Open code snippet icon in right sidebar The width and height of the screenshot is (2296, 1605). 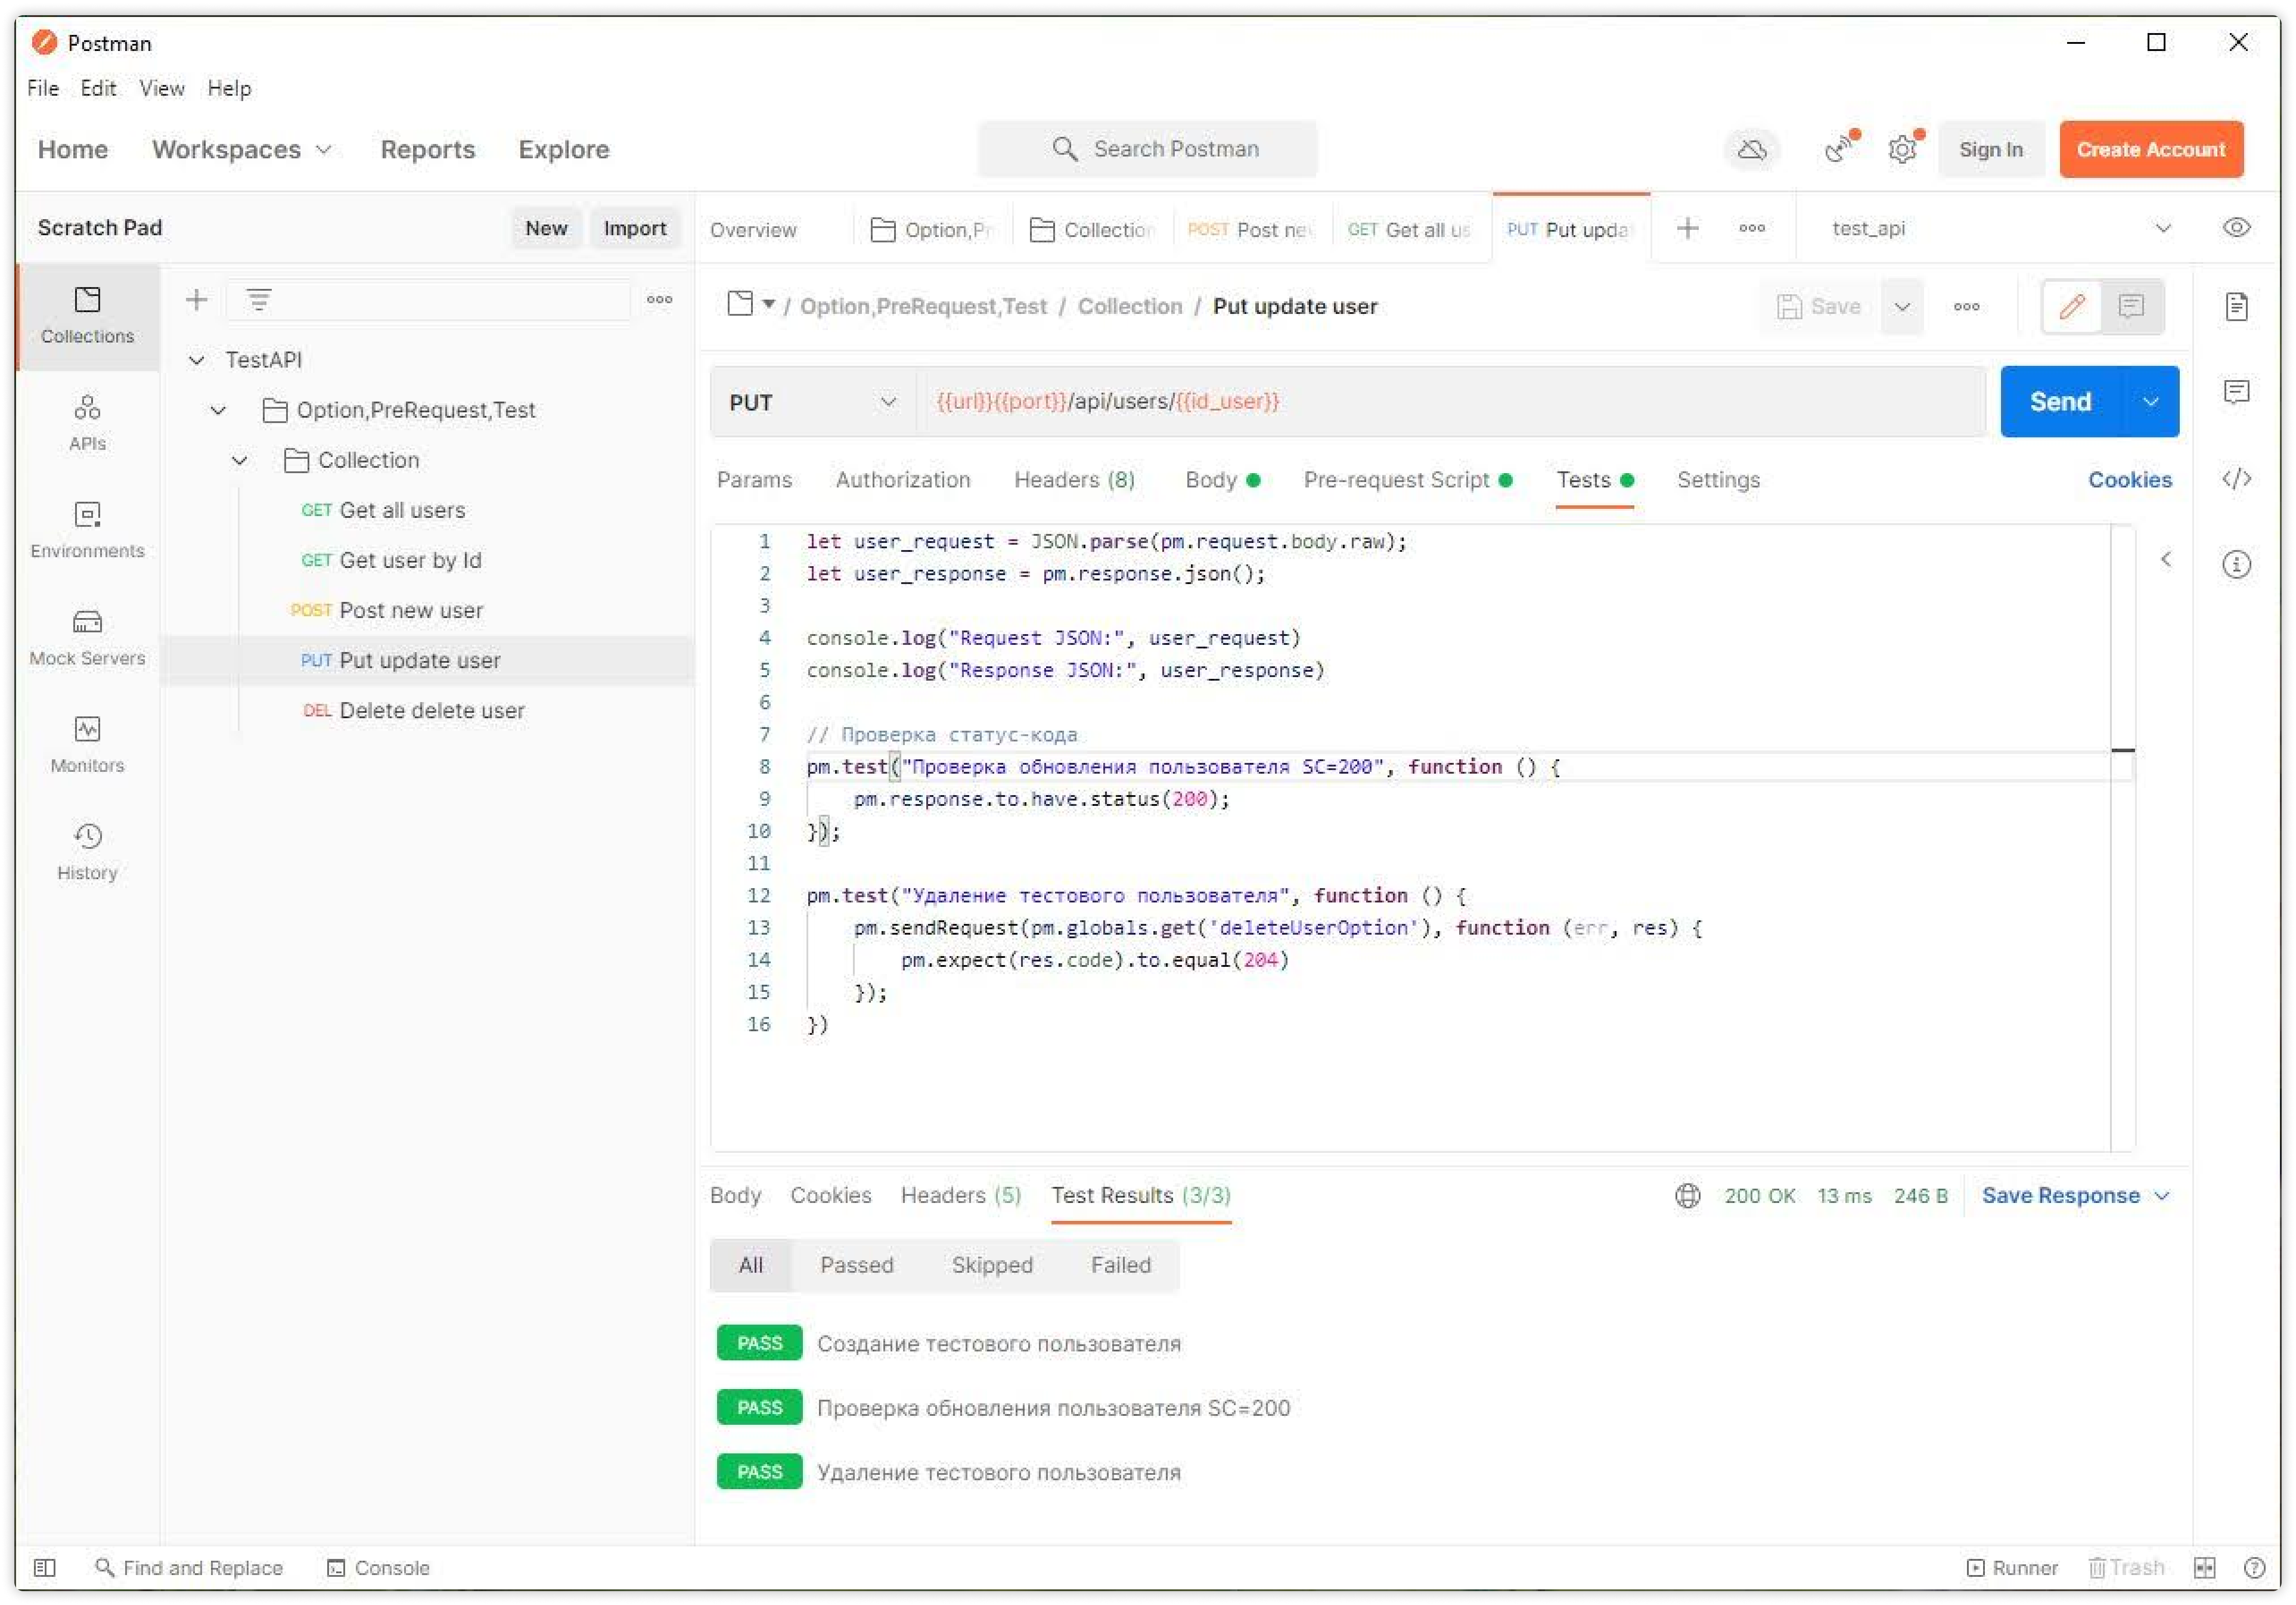pos(2236,479)
